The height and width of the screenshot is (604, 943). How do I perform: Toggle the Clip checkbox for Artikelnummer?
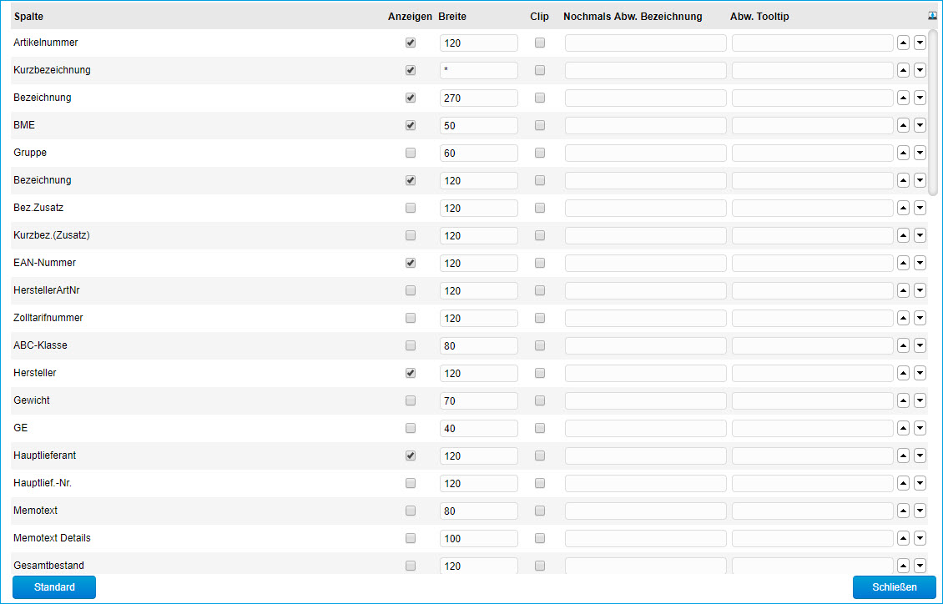tap(539, 43)
